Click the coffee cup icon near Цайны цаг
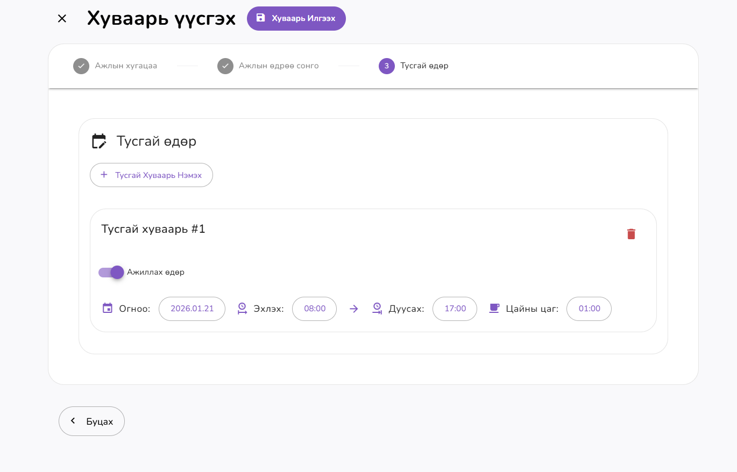Viewport: 737px width, 472px height. 494,308
